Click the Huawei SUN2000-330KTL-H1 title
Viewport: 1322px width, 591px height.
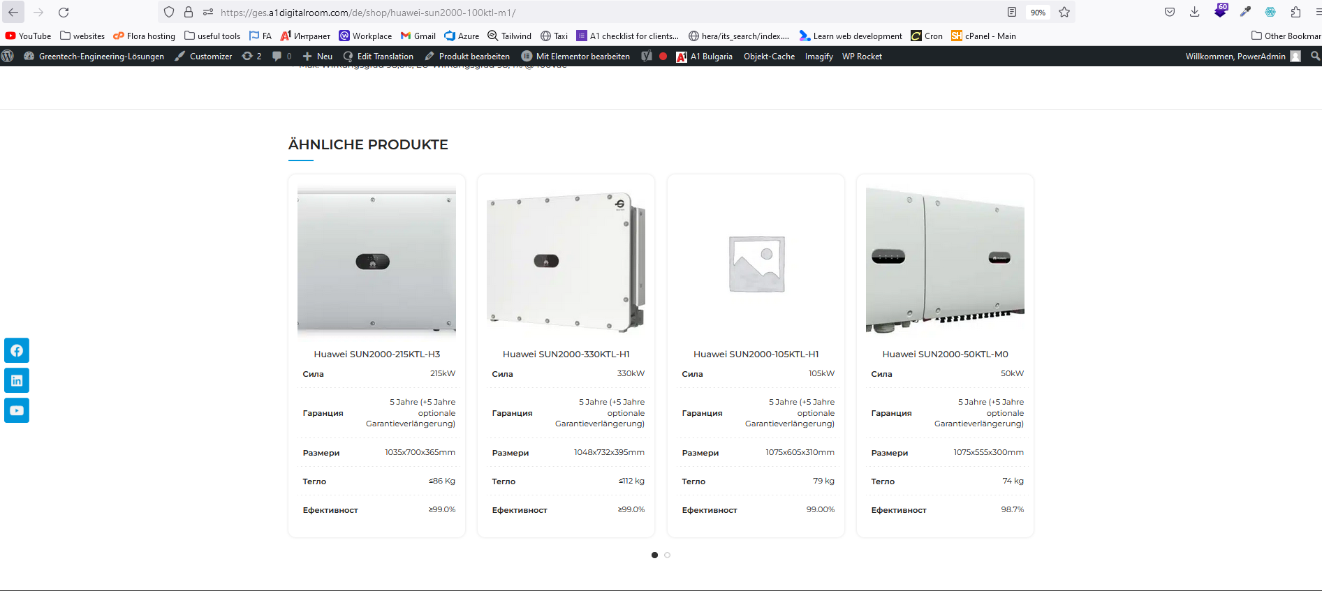click(x=566, y=354)
